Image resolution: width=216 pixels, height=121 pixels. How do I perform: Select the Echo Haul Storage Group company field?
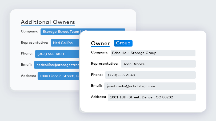pos(153,53)
